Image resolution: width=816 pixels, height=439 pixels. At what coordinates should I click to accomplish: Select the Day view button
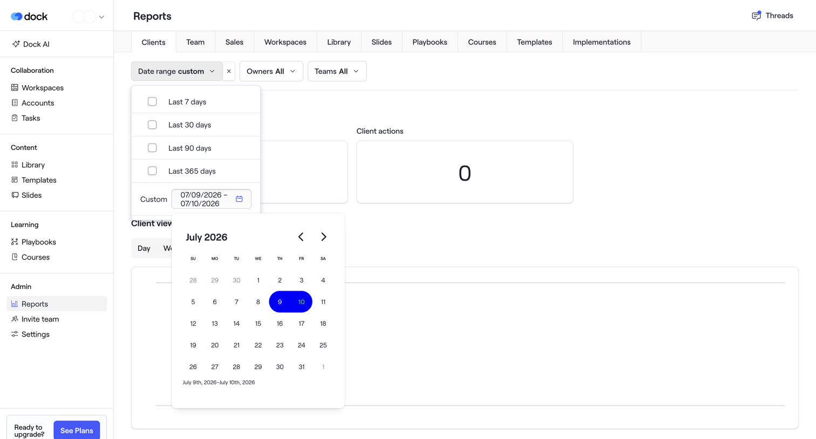click(x=144, y=248)
